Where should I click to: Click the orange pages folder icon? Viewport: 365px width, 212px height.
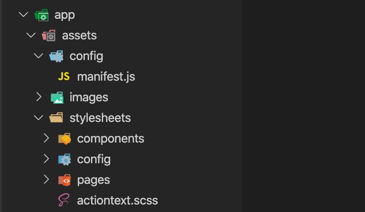[64, 180]
